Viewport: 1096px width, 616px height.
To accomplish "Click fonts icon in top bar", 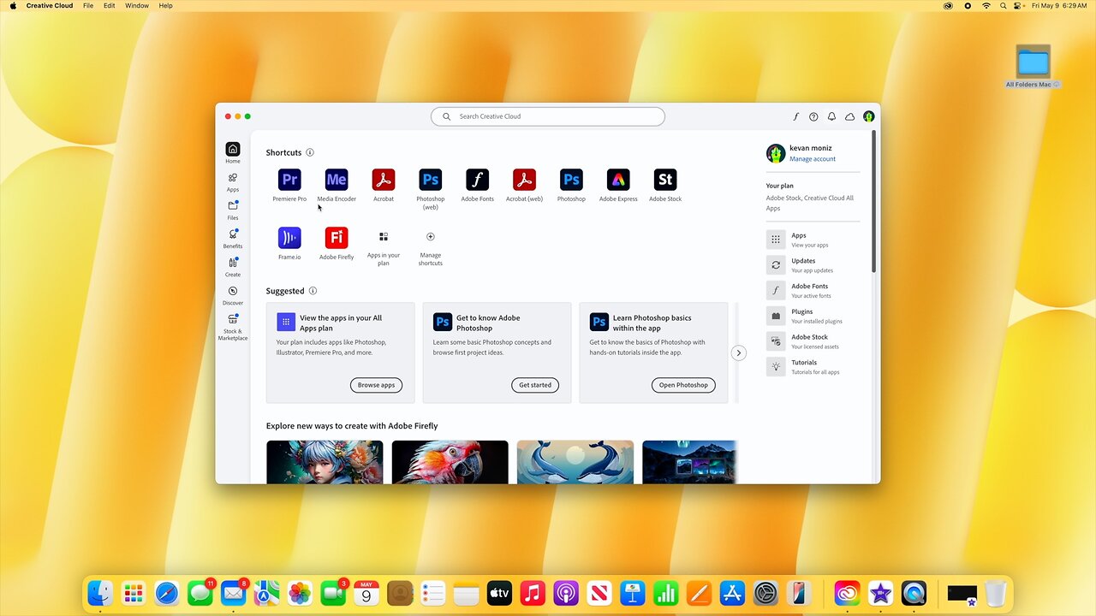I will (795, 116).
